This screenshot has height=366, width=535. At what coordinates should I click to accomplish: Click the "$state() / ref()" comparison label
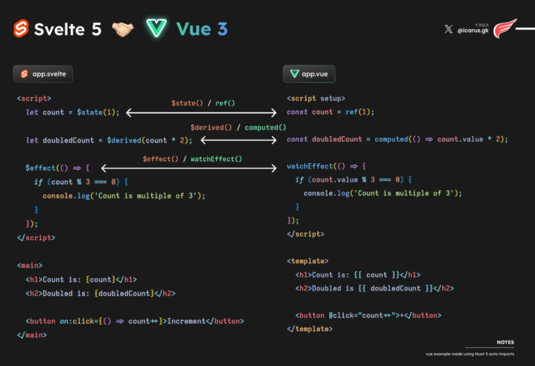[x=203, y=103]
